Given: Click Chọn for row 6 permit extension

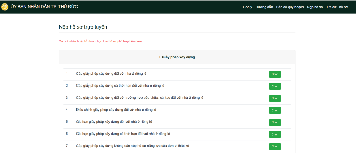Looking at the screenshot, I should pyautogui.click(x=275, y=134).
